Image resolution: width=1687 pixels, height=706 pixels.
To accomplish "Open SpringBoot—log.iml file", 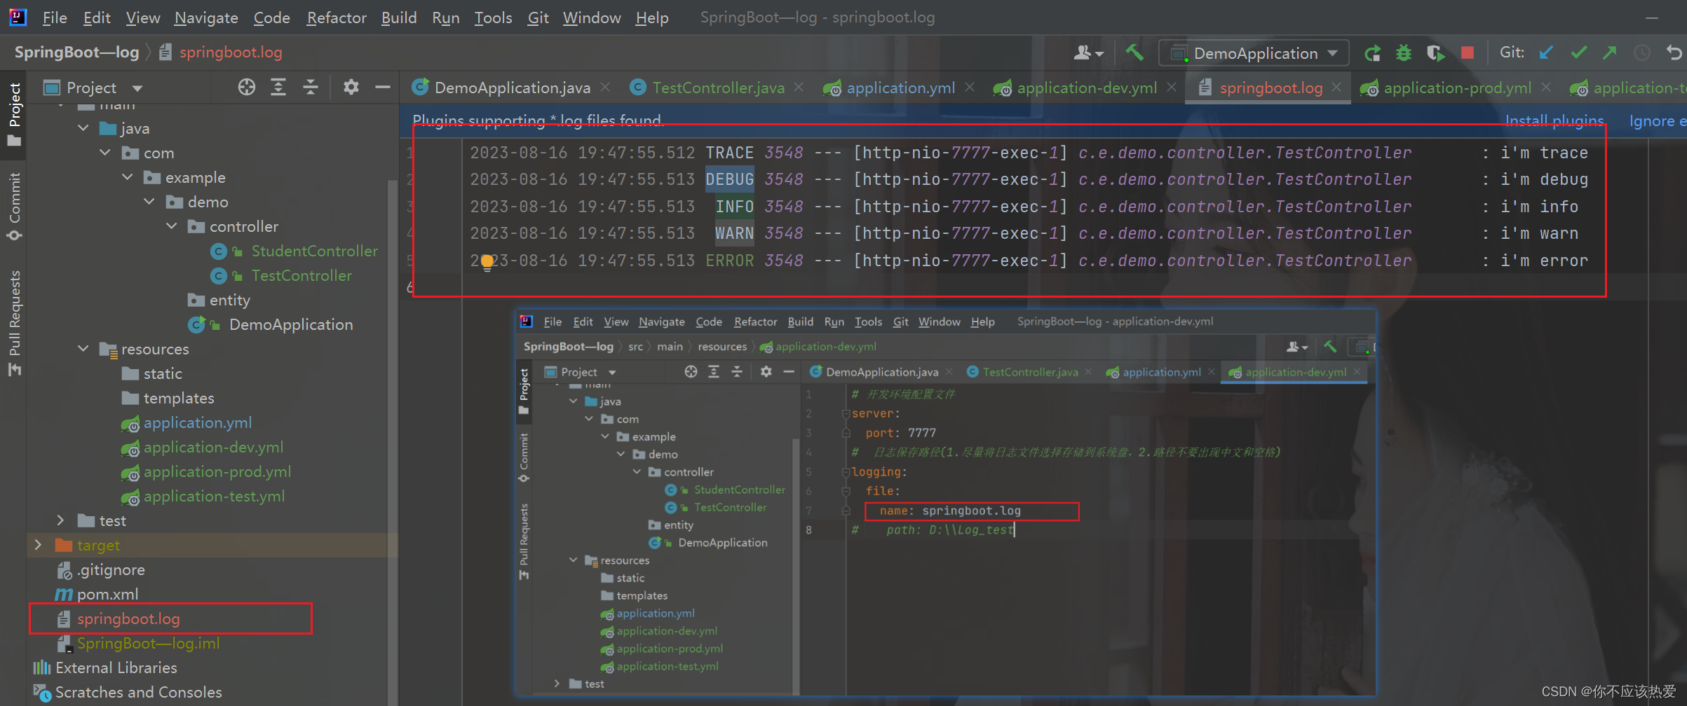I will click(148, 643).
